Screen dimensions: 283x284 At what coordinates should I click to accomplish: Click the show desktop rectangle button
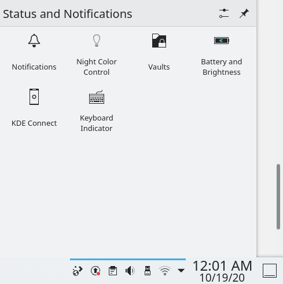coord(270,271)
